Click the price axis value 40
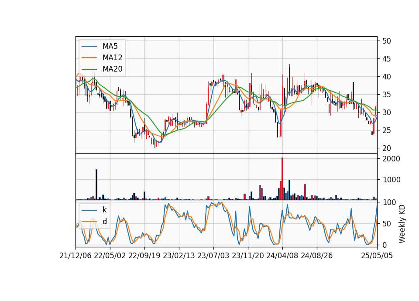 click(x=386, y=77)
